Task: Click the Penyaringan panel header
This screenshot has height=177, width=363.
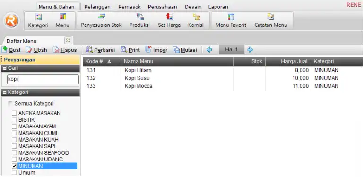Action: pyautogui.click(x=41, y=59)
